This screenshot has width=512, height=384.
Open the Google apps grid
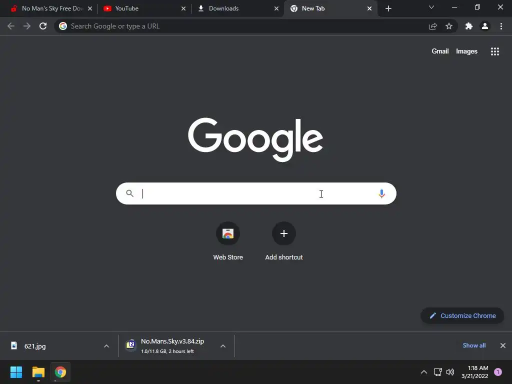495,51
